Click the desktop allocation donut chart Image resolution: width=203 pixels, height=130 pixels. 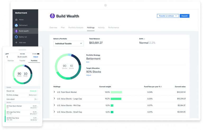point(68,67)
